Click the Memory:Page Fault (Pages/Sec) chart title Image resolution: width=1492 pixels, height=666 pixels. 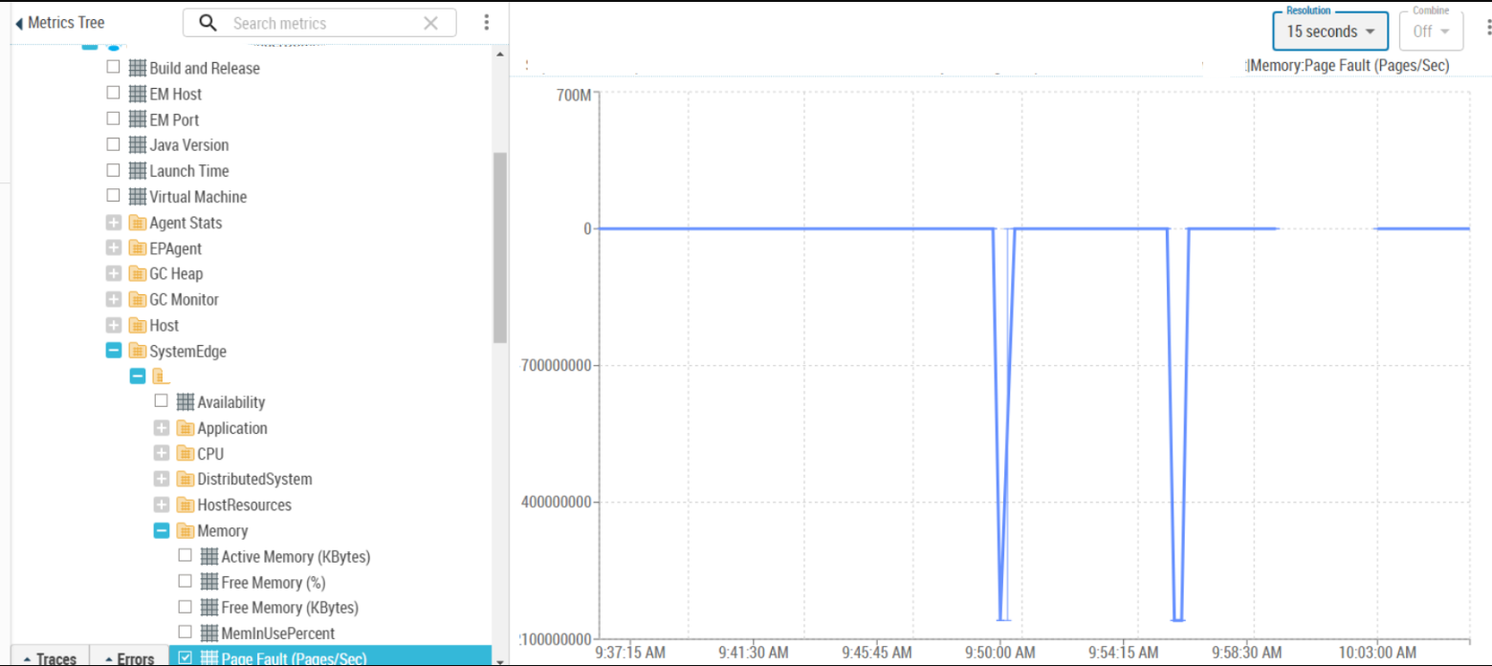pyautogui.click(x=1349, y=65)
